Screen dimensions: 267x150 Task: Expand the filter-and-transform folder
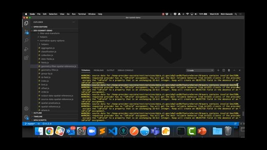click(50, 33)
